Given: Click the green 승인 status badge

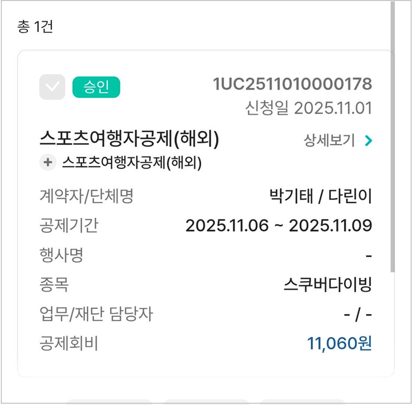Looking at the screenshot, I should coord(96,87).
